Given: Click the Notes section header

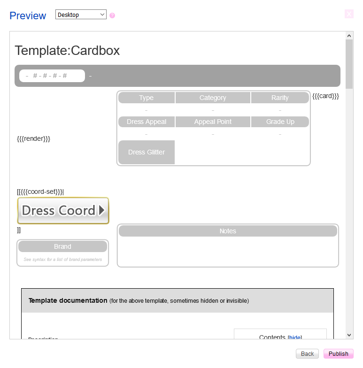Looking at the screenshot, I should pos(228,231).
